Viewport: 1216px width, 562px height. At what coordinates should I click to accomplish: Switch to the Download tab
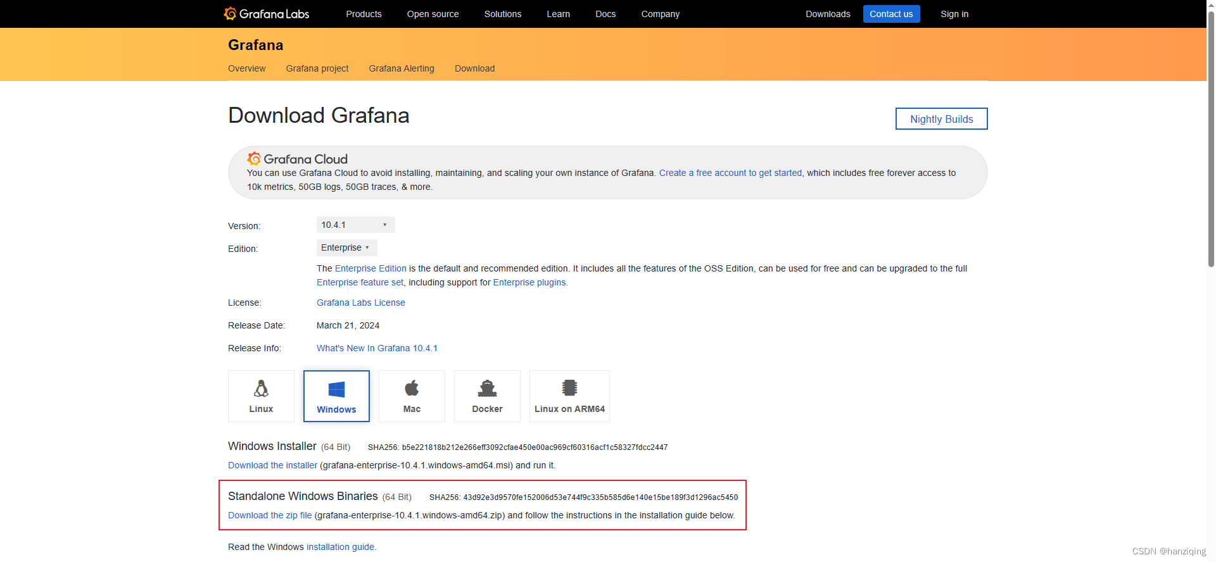[x=474, y=68]
